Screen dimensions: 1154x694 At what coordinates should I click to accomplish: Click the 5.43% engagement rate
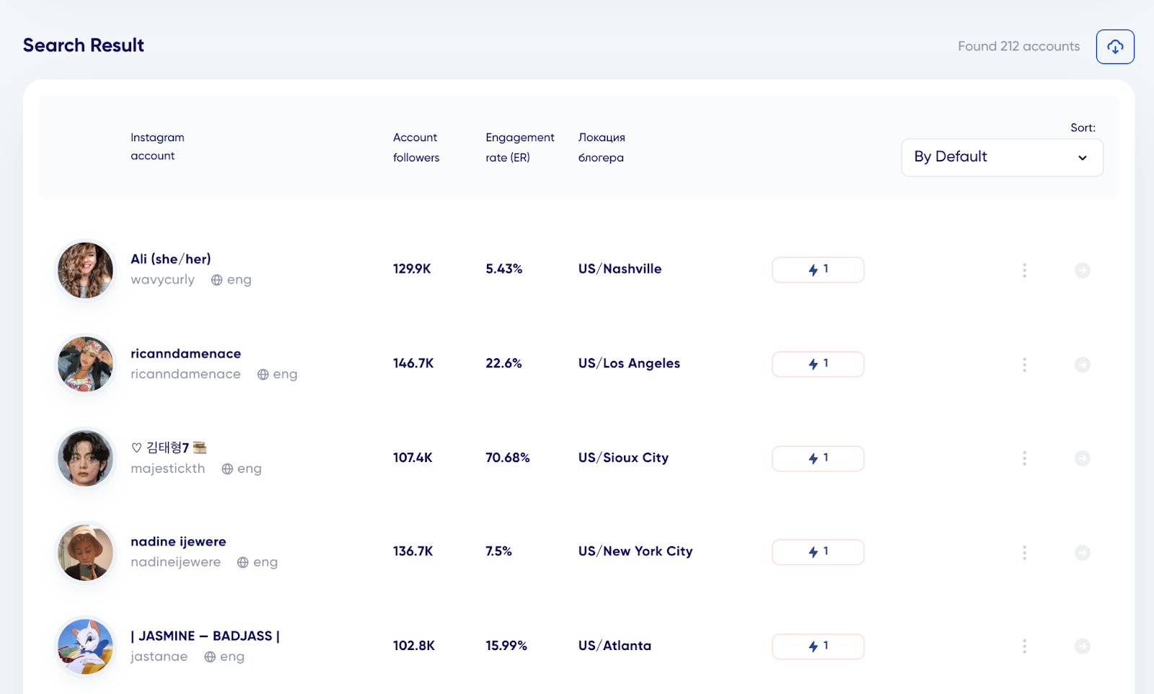click(x=504, y=269)
